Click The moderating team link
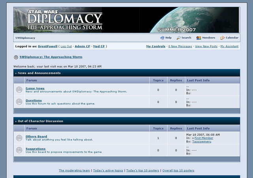253x178 pixels. pos(74,170)
